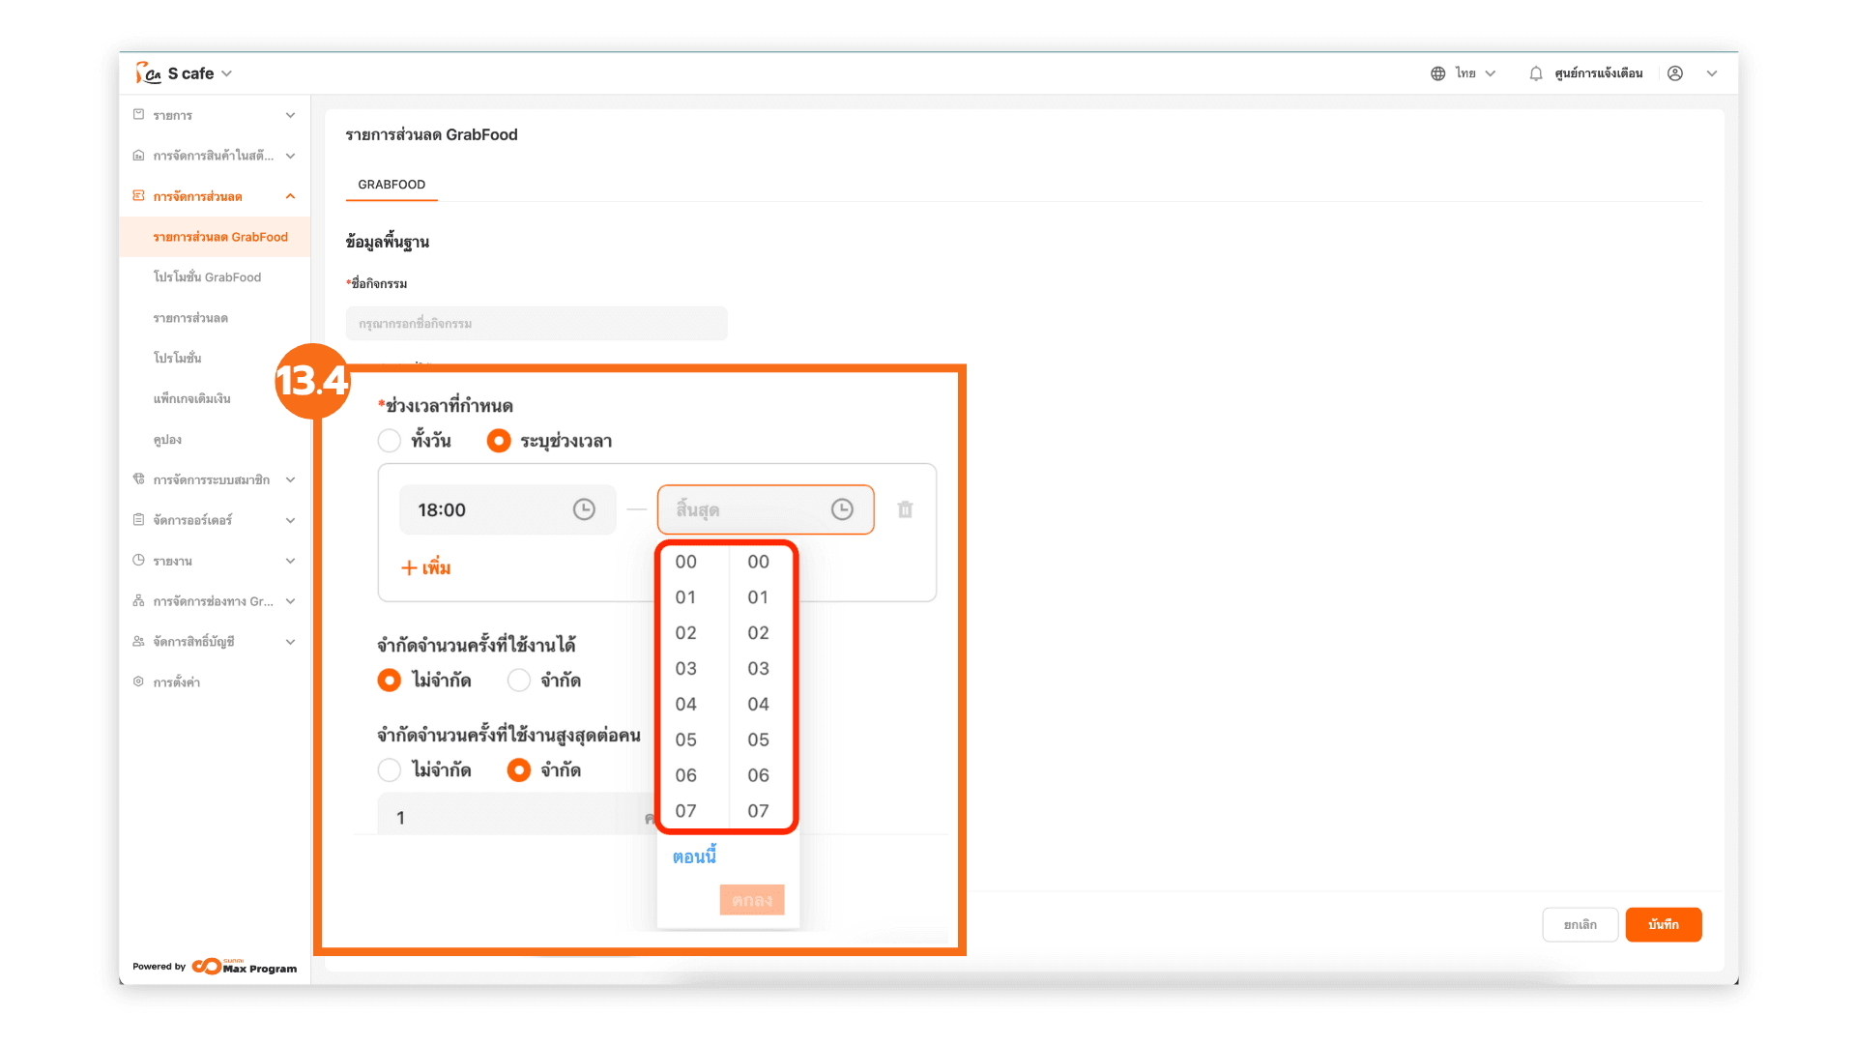Open โปรโมชั่น GrabFood menu item
This screenshot has width=1856, height=1044.
(207, 277)
